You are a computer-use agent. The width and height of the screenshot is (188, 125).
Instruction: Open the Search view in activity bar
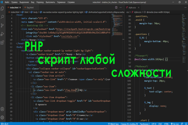point(2,17)
